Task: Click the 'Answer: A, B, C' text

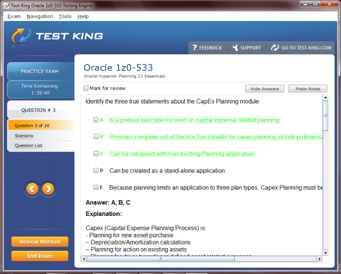Action: coord(108,203)
